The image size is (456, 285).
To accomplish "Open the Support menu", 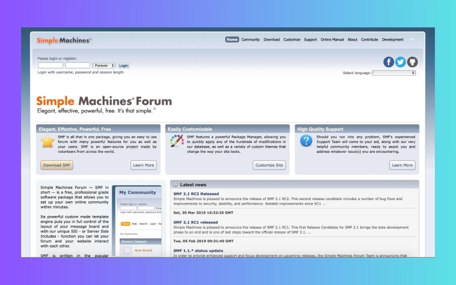I will click(310, 39).
